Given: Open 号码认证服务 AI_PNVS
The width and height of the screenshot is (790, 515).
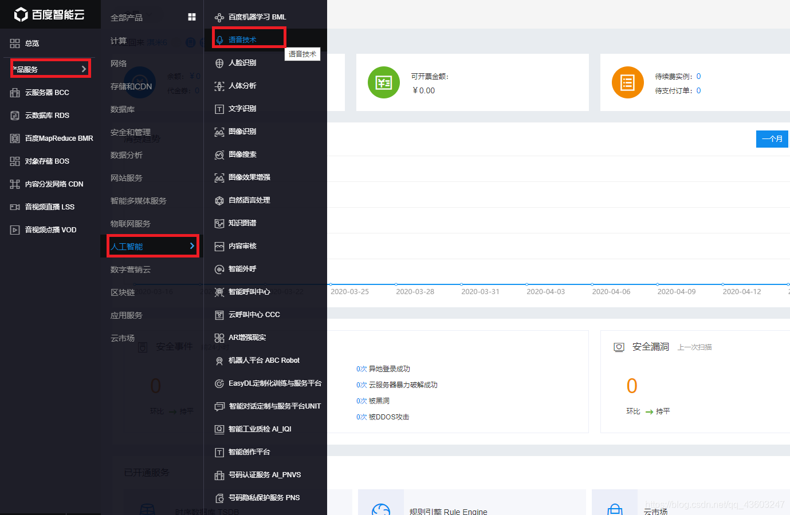Looking at the screenshot, I should [x=265, y=475].
